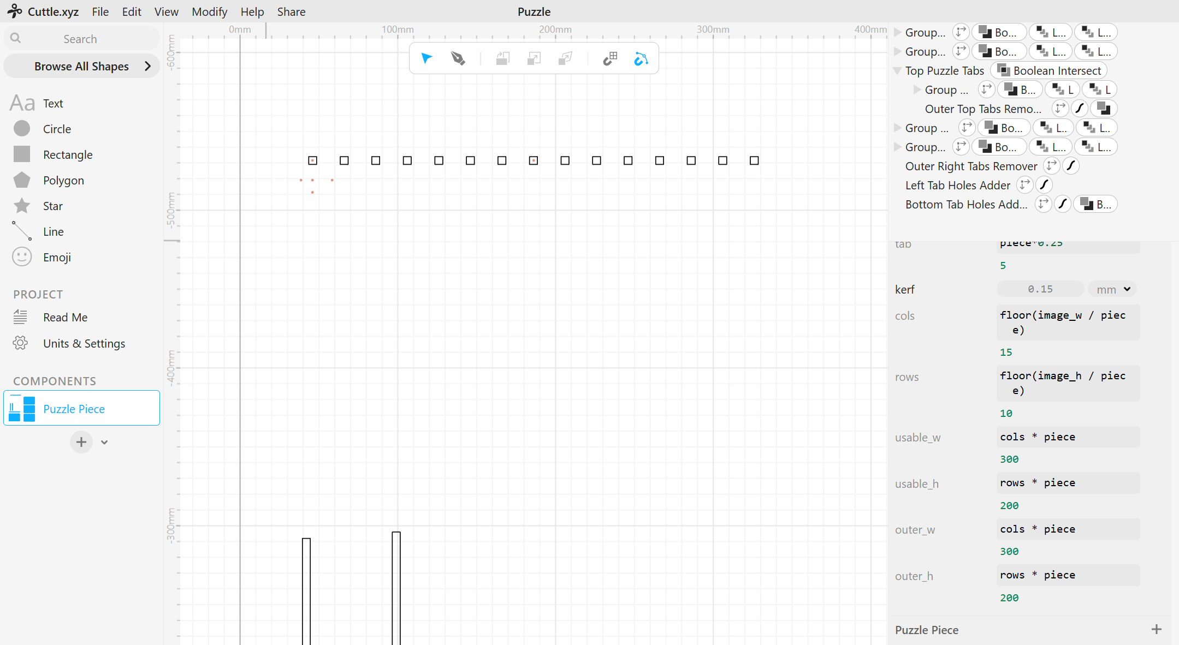Expand the topmost Group row in outline

click(897, 32)
